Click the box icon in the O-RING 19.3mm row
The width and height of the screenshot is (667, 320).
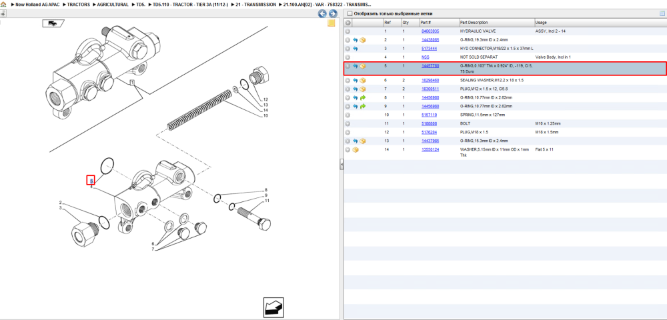(362, 40)
